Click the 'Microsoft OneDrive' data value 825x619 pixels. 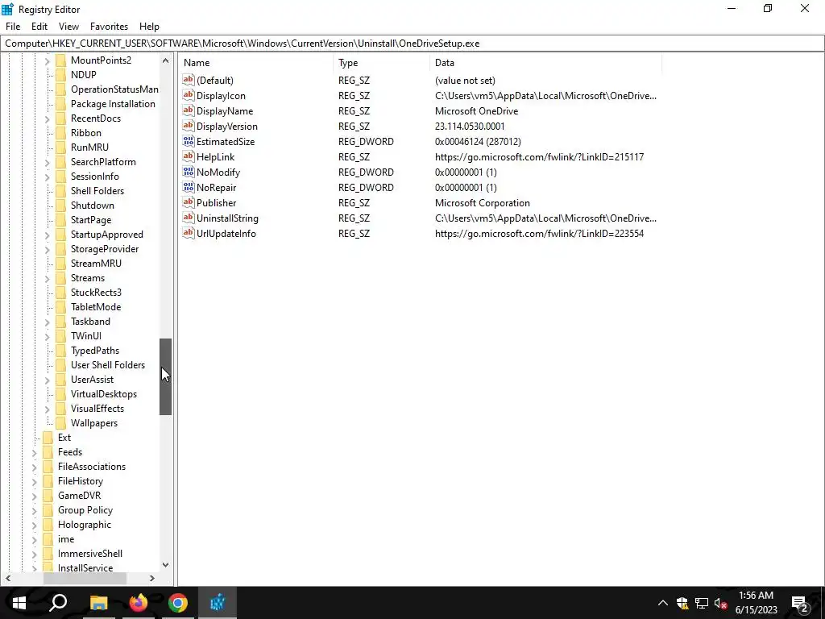476,111
